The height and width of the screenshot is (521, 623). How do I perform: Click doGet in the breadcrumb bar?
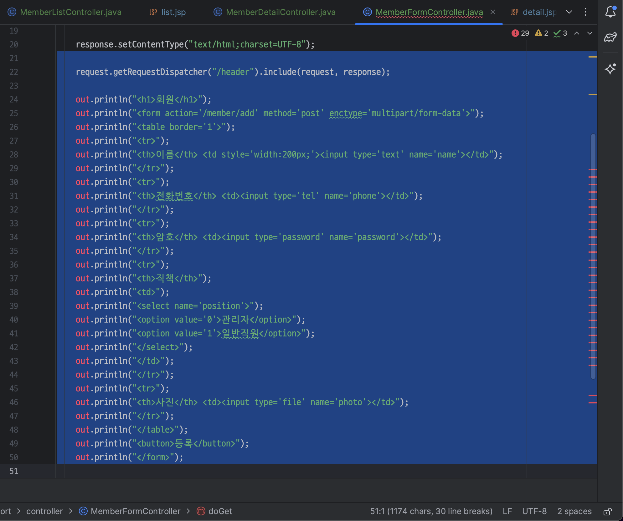click(220, 511)
